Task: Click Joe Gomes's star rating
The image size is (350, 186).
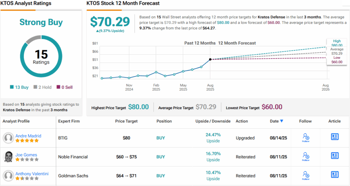Action: [x=27, y=159]
